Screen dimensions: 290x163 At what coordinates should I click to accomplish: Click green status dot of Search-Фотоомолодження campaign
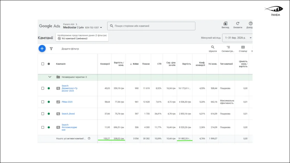pyautogui.click(x=49, y=127)
